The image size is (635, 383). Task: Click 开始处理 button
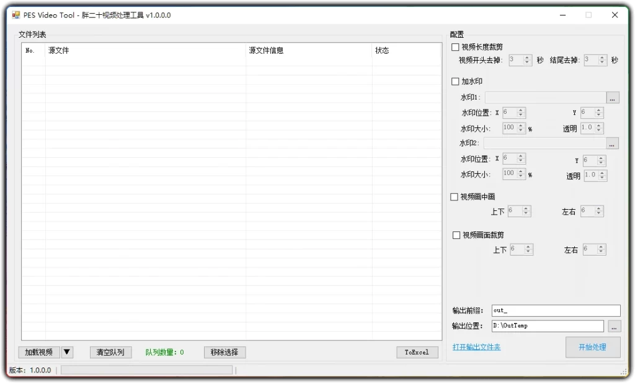click(592, 347)
